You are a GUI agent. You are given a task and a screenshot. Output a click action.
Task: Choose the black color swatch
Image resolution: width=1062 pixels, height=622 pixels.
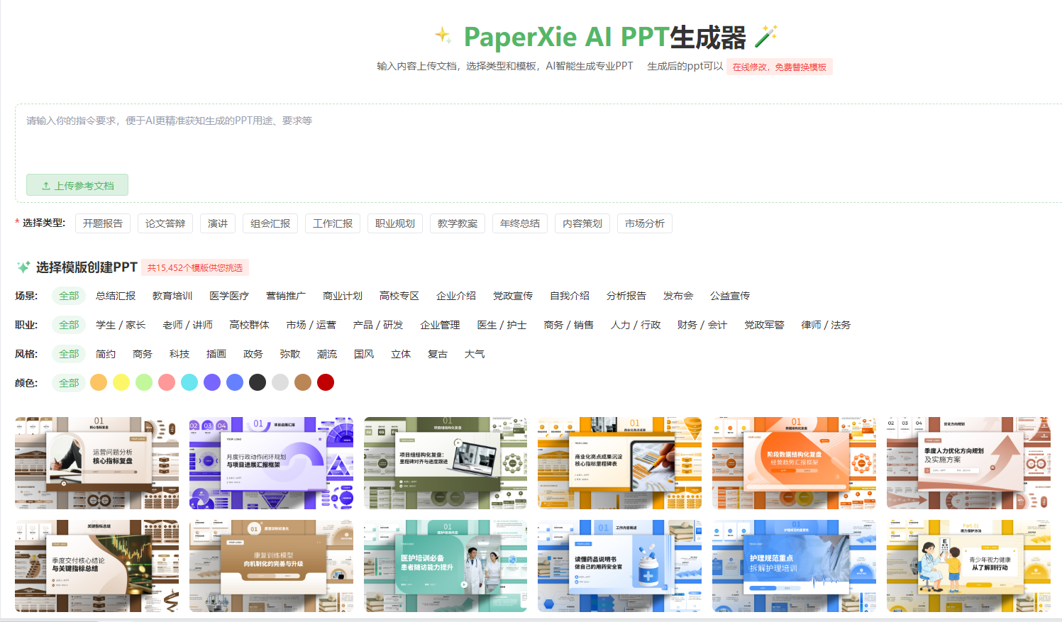pos(258,382)
